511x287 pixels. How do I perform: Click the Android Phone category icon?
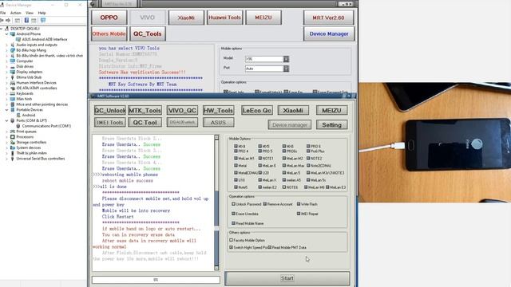pyautogui.click(x=13, y=33)
